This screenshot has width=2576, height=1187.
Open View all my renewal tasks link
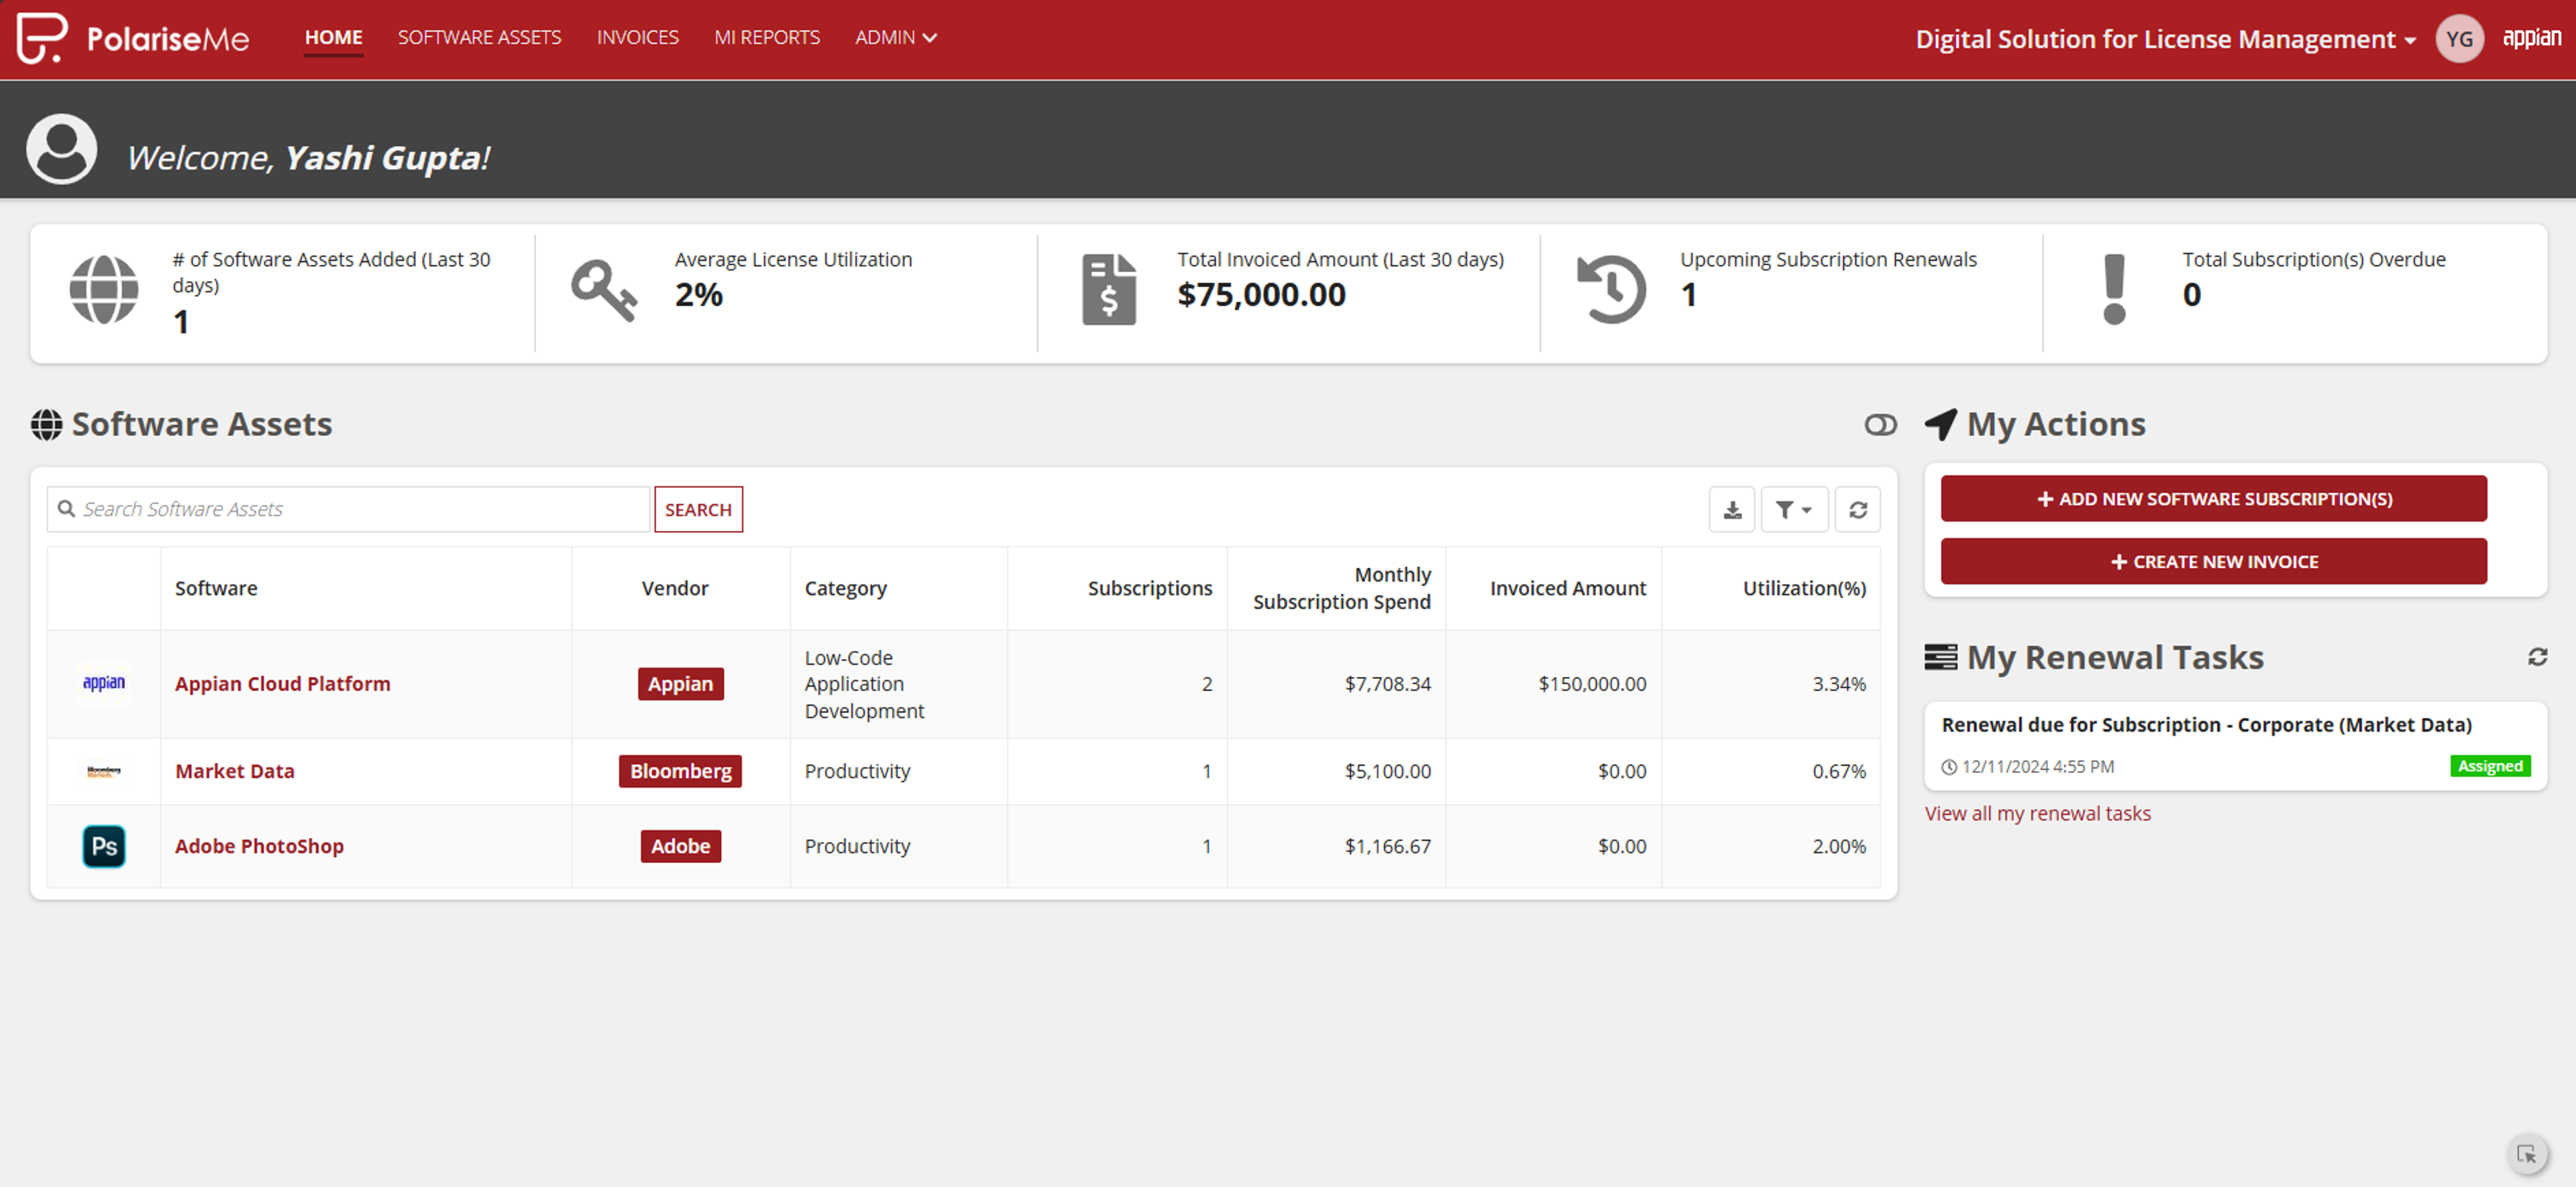click(2037, 813)
